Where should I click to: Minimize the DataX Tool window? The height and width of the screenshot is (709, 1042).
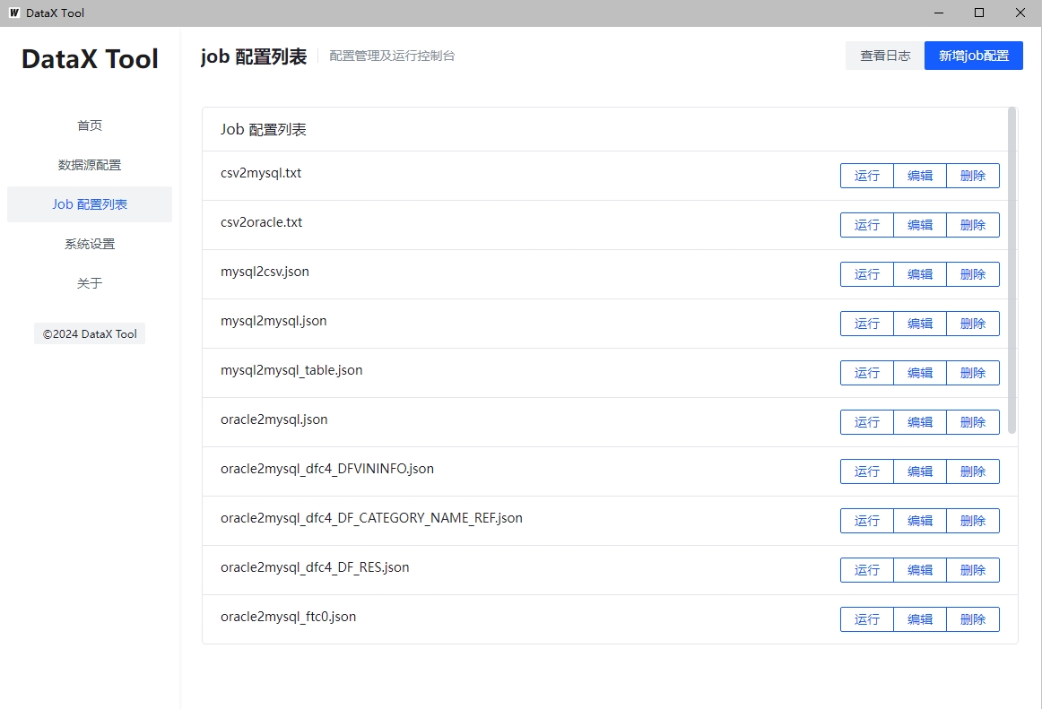click(x=939, y=13)
